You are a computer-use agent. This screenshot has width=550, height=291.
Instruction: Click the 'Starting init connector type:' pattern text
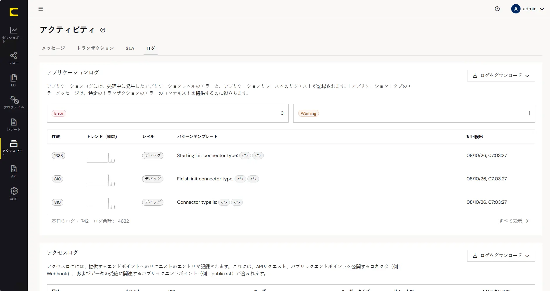coord(207,156)
